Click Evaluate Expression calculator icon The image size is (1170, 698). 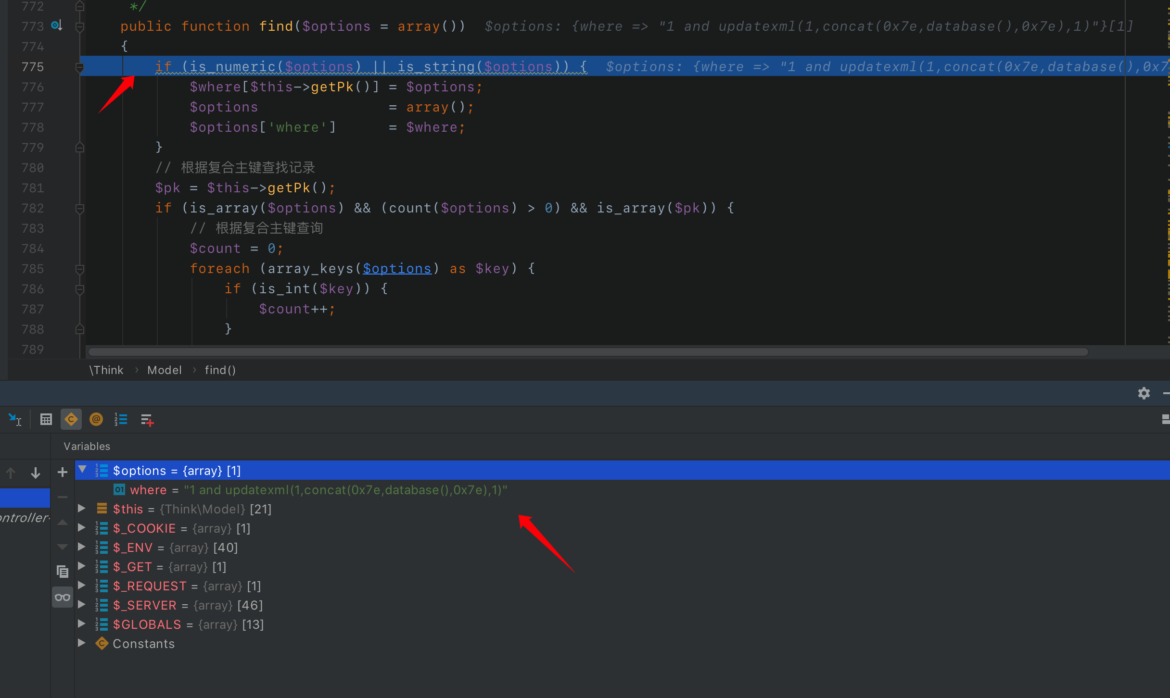click(x=46, y=420)
